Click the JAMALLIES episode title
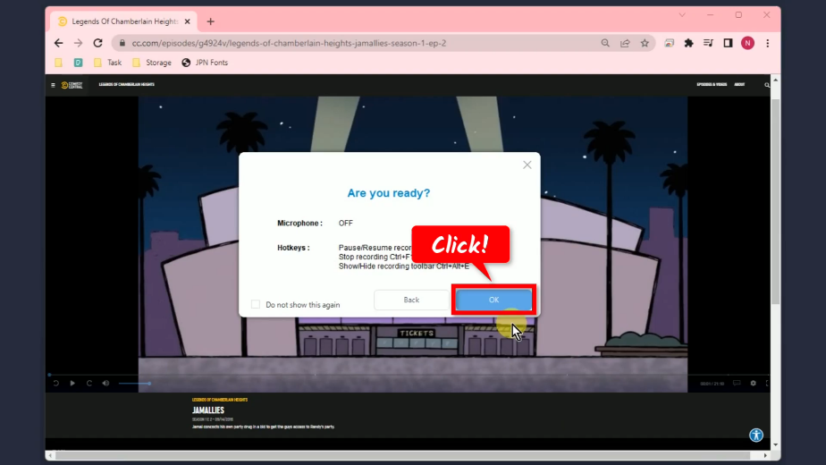This screenshot has height=465, width=826. [208, 410]
